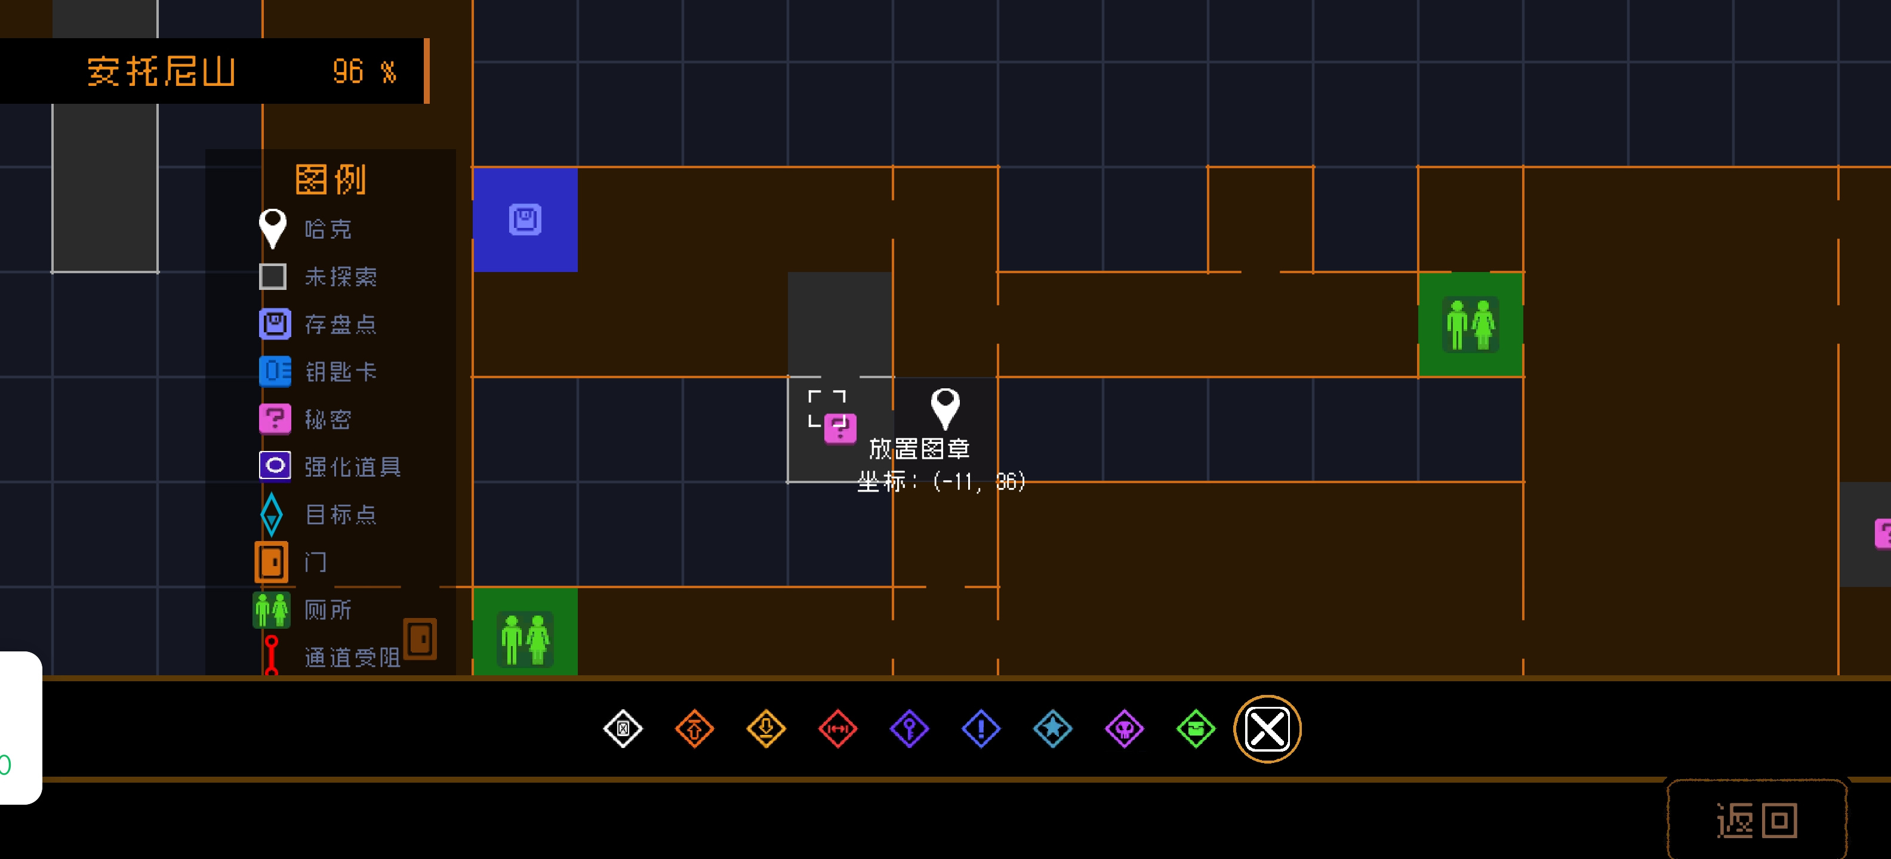Viewport: 1891px width, 859px height.
Task: Click the 门 legend door icon
Action: pos(272,562)
